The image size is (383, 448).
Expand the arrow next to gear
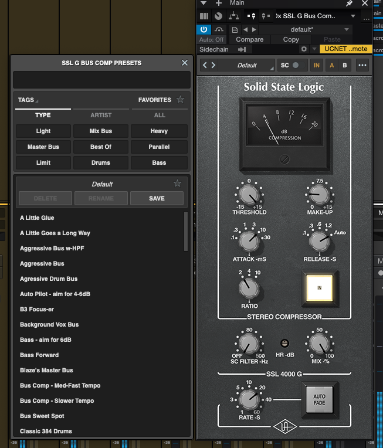pos(314,49)
